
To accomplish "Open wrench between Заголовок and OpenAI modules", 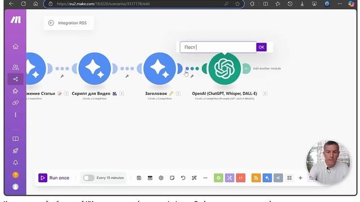I will (x=192, y=76).
